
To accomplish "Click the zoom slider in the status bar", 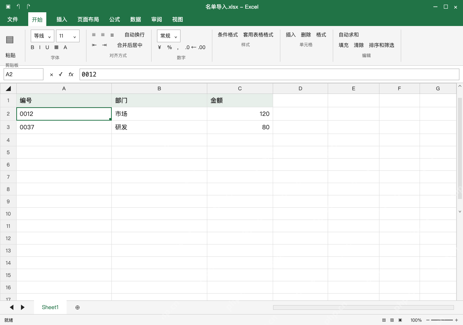I will (x=442, y=320).
